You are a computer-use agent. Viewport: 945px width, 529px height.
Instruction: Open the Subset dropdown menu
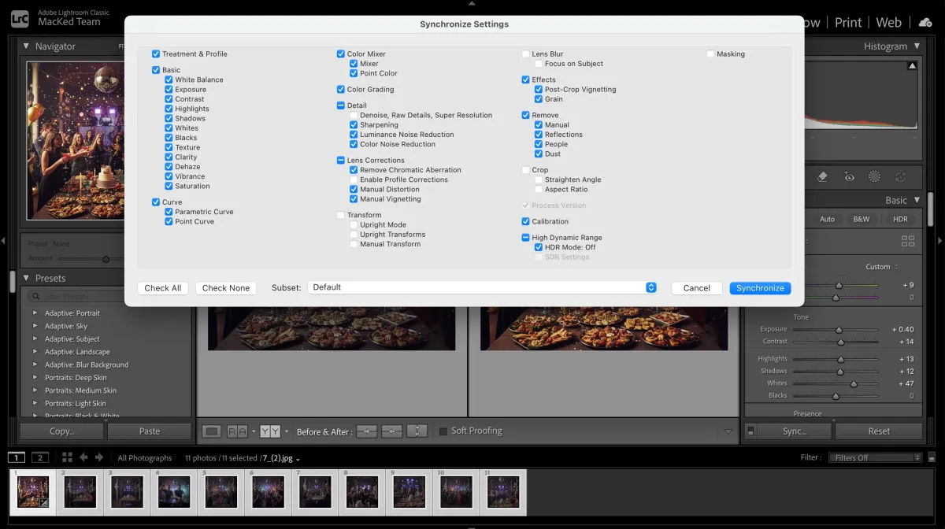[482, 288]
